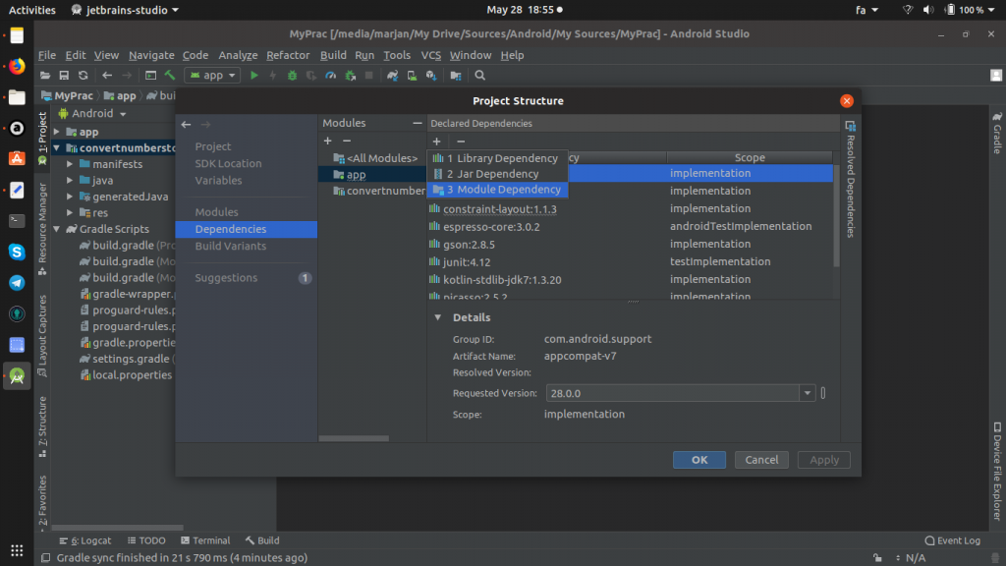Collapse the Modules panel minimize icon
Screen dimensions: 1006x566
click(x=417, y=123)
